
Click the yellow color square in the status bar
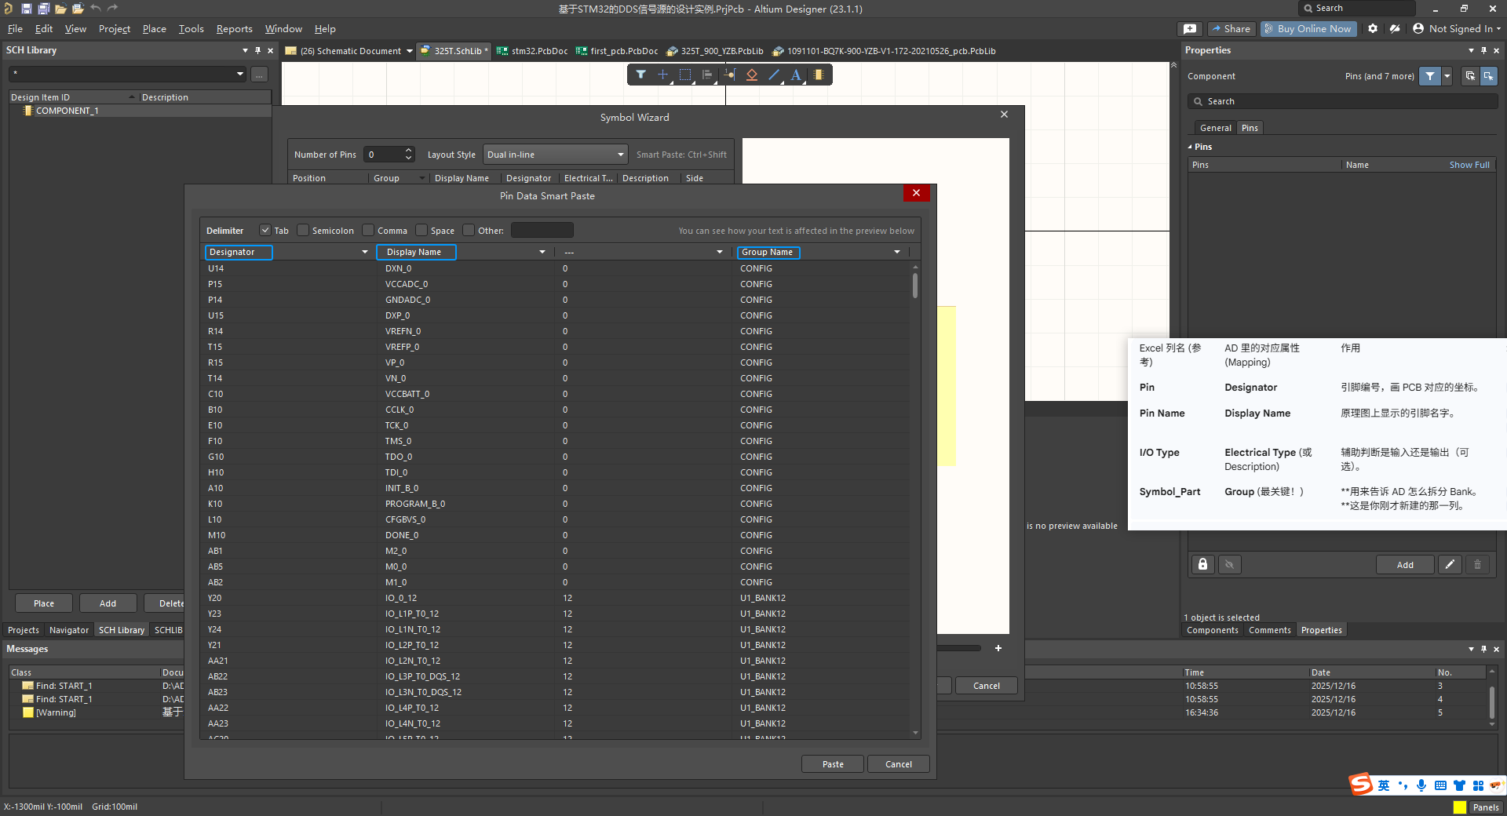[x=1459, y=807]
